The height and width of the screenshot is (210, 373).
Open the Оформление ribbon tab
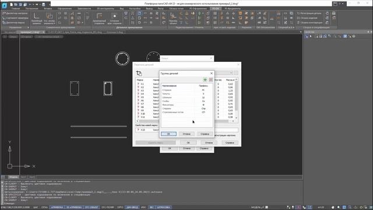click(x=65, y=9)
